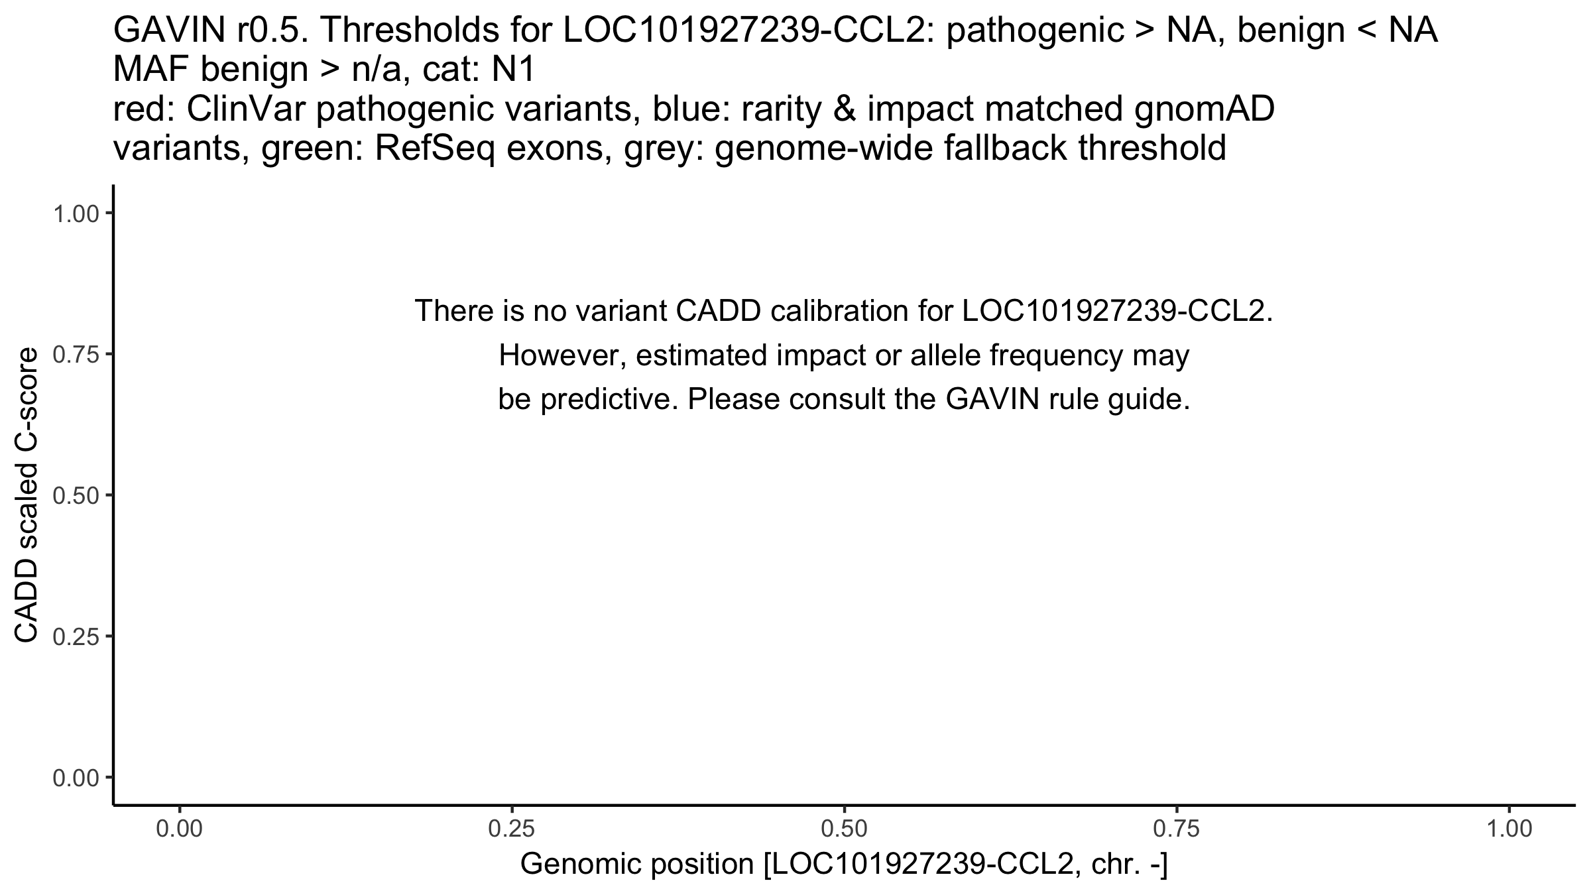This screenshot has height=895, width=1591.
Task: Click the x-axis tick label 0.50
Action: (845, 829)
